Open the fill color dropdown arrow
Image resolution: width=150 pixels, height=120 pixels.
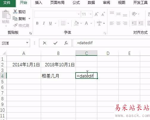coord(81,23)
